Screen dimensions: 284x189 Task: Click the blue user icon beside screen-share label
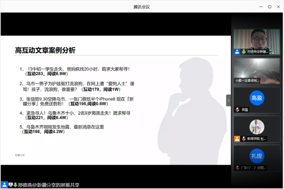4,185
